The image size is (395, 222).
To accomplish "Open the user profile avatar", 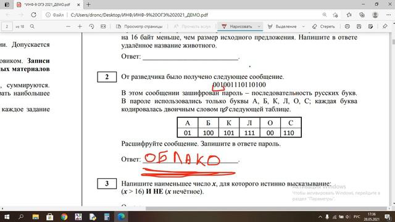I will coord(375,15).
